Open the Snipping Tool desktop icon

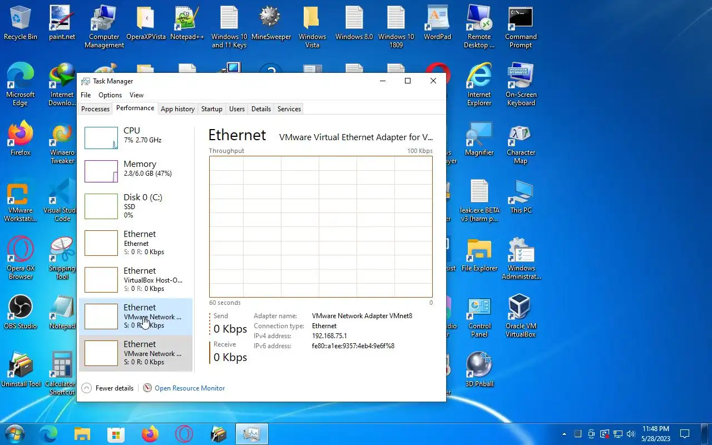pos(62,259)
